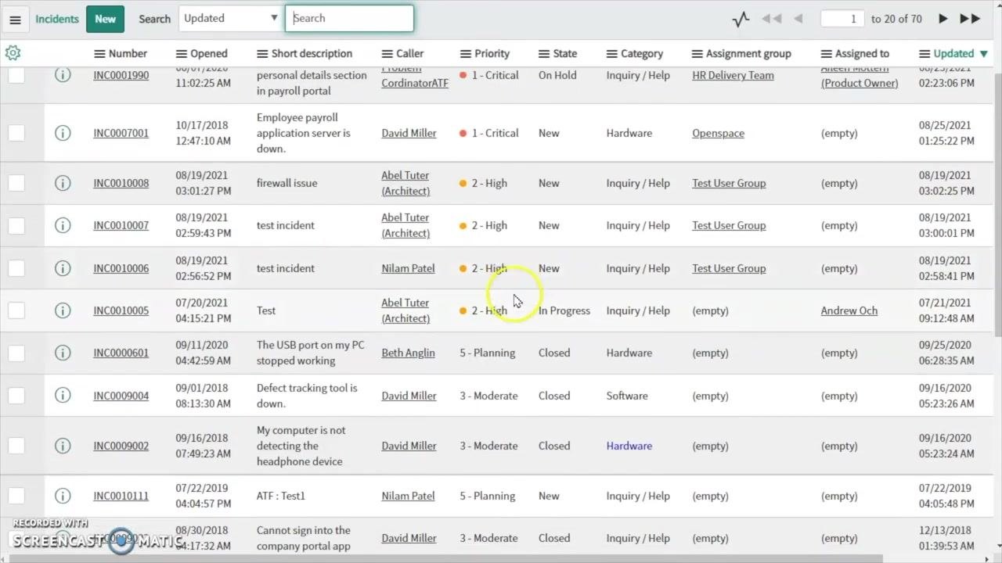Preview record INC0010005 with info icon
1002x563 pixels.
tap(63, 310)
